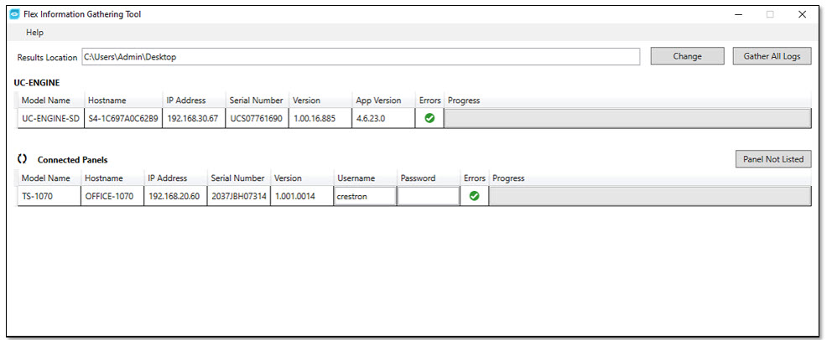Click the Username field containing crestron
Image resolution: width=827 pixels, height=340 pixels.
coord(364,196)
